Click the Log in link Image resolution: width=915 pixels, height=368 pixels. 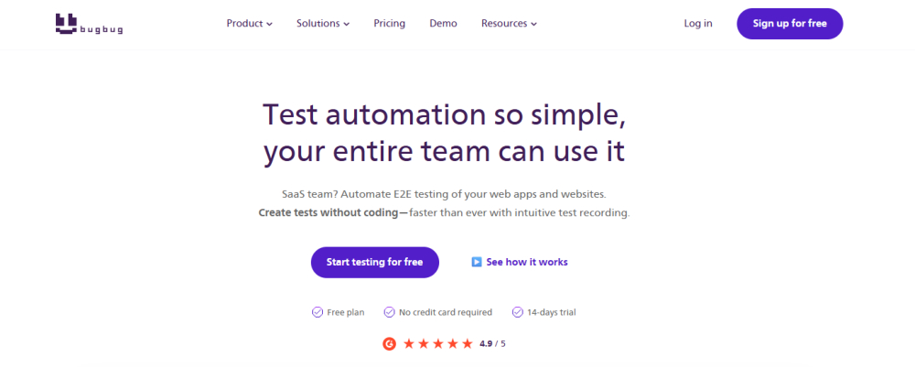[x=698, y=24]
